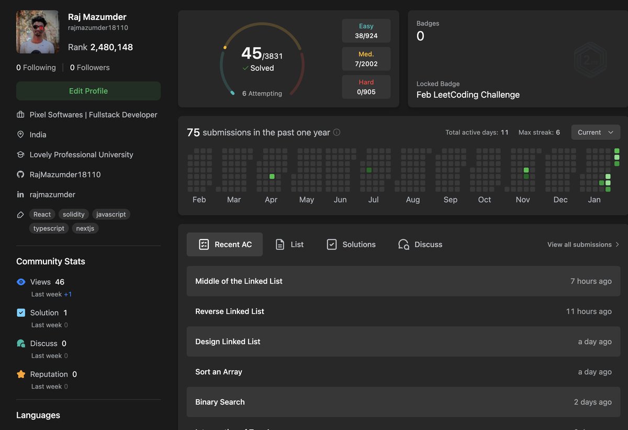Click the LinkedIn icon beside rajmazumder
Image resolution: width=628 pixels, height=430 pixels.
coord(20,194)
